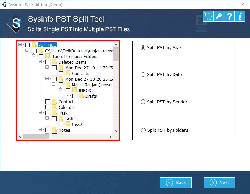Collapse the Notes node
Screen dimensions: 250x194
(40, 129)
